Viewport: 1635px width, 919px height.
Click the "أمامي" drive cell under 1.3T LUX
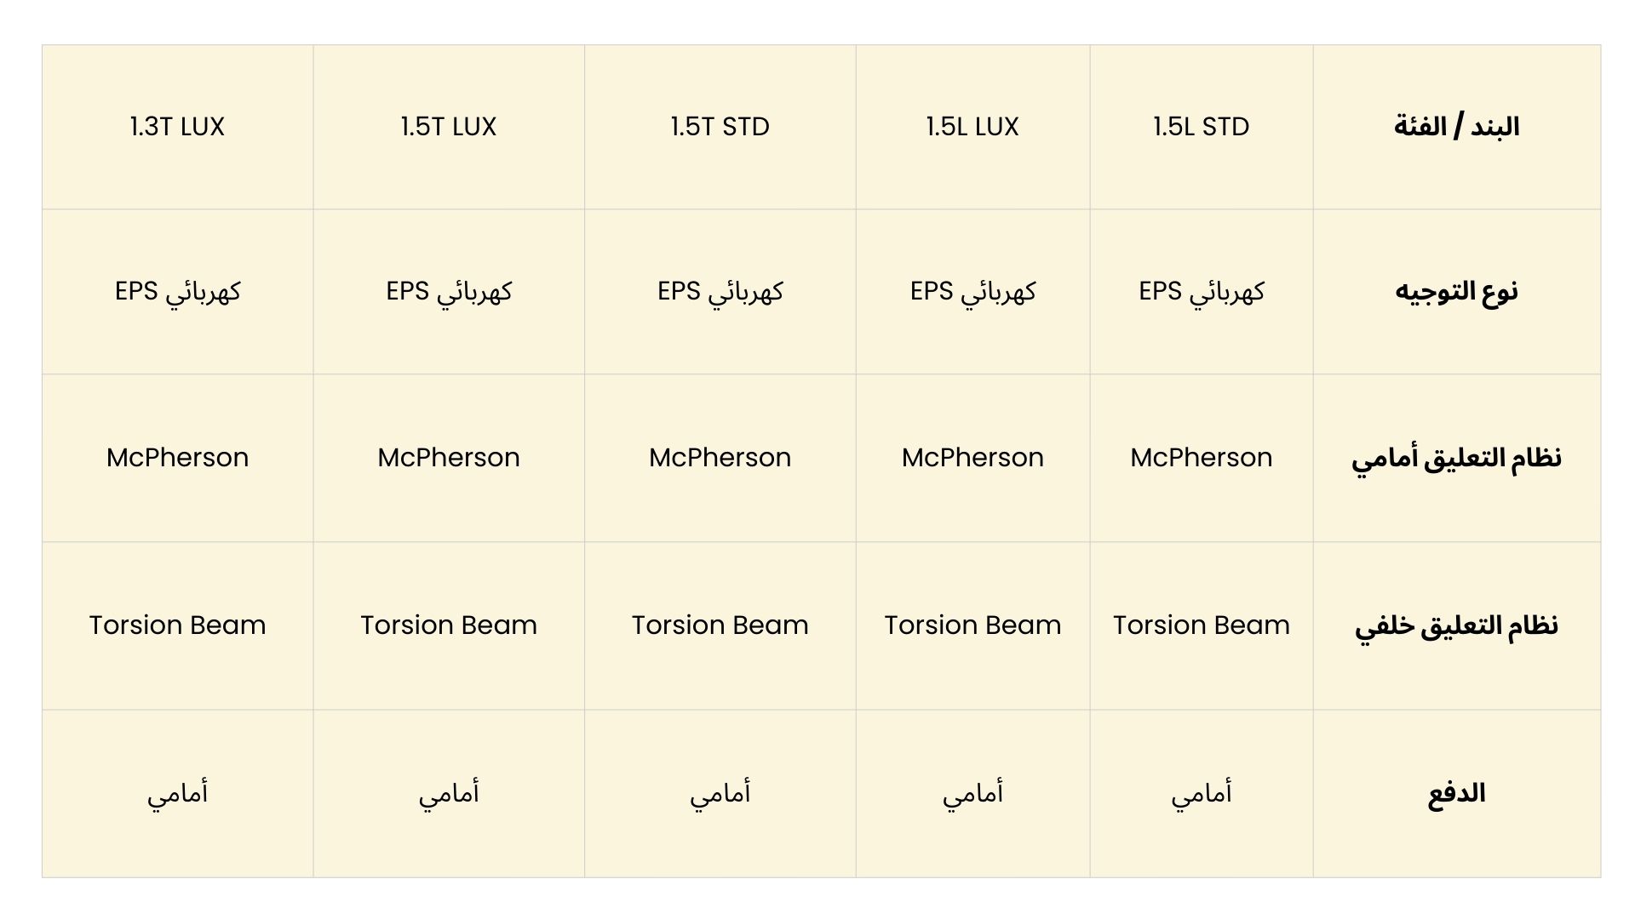[x=177, y=793]
